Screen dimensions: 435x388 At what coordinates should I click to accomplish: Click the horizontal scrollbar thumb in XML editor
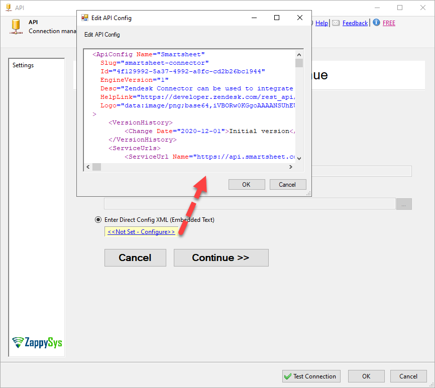click(96, 167)
